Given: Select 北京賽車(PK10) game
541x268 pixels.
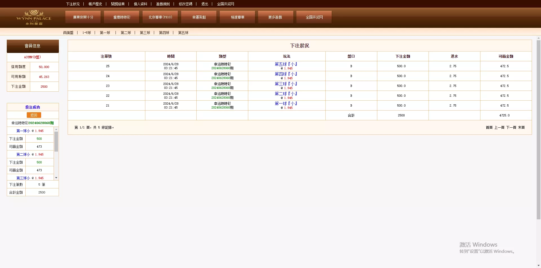Looking at the screenshot, I should pyautogui.click(x=160, y=17).
